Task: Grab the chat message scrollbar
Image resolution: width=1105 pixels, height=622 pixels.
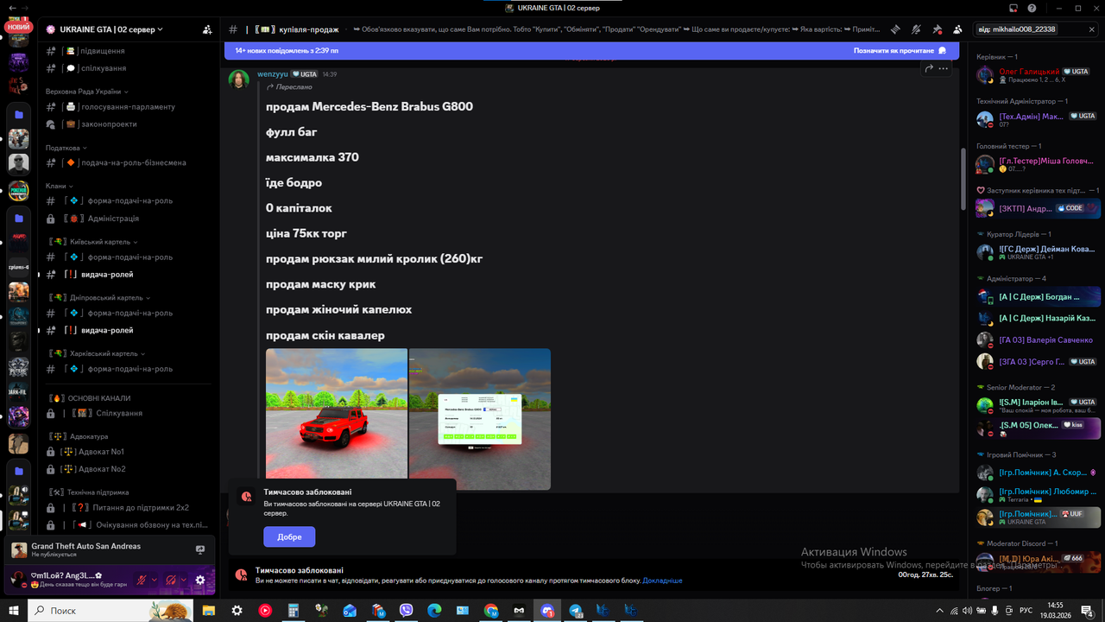Action: [x=963, y=178]
